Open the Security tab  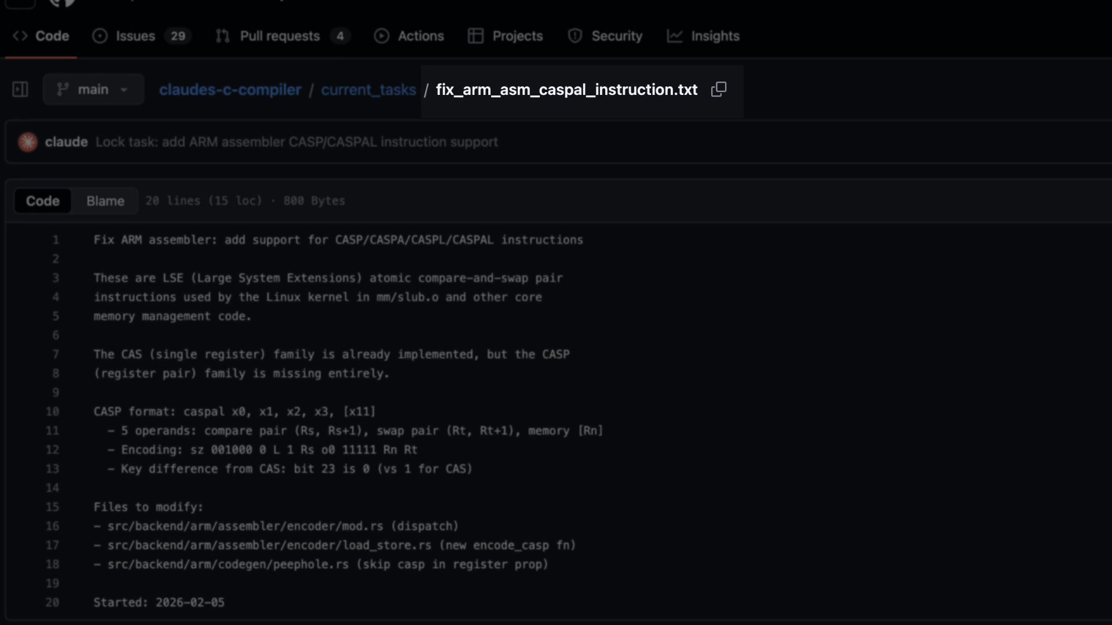(x=605, y=36)
